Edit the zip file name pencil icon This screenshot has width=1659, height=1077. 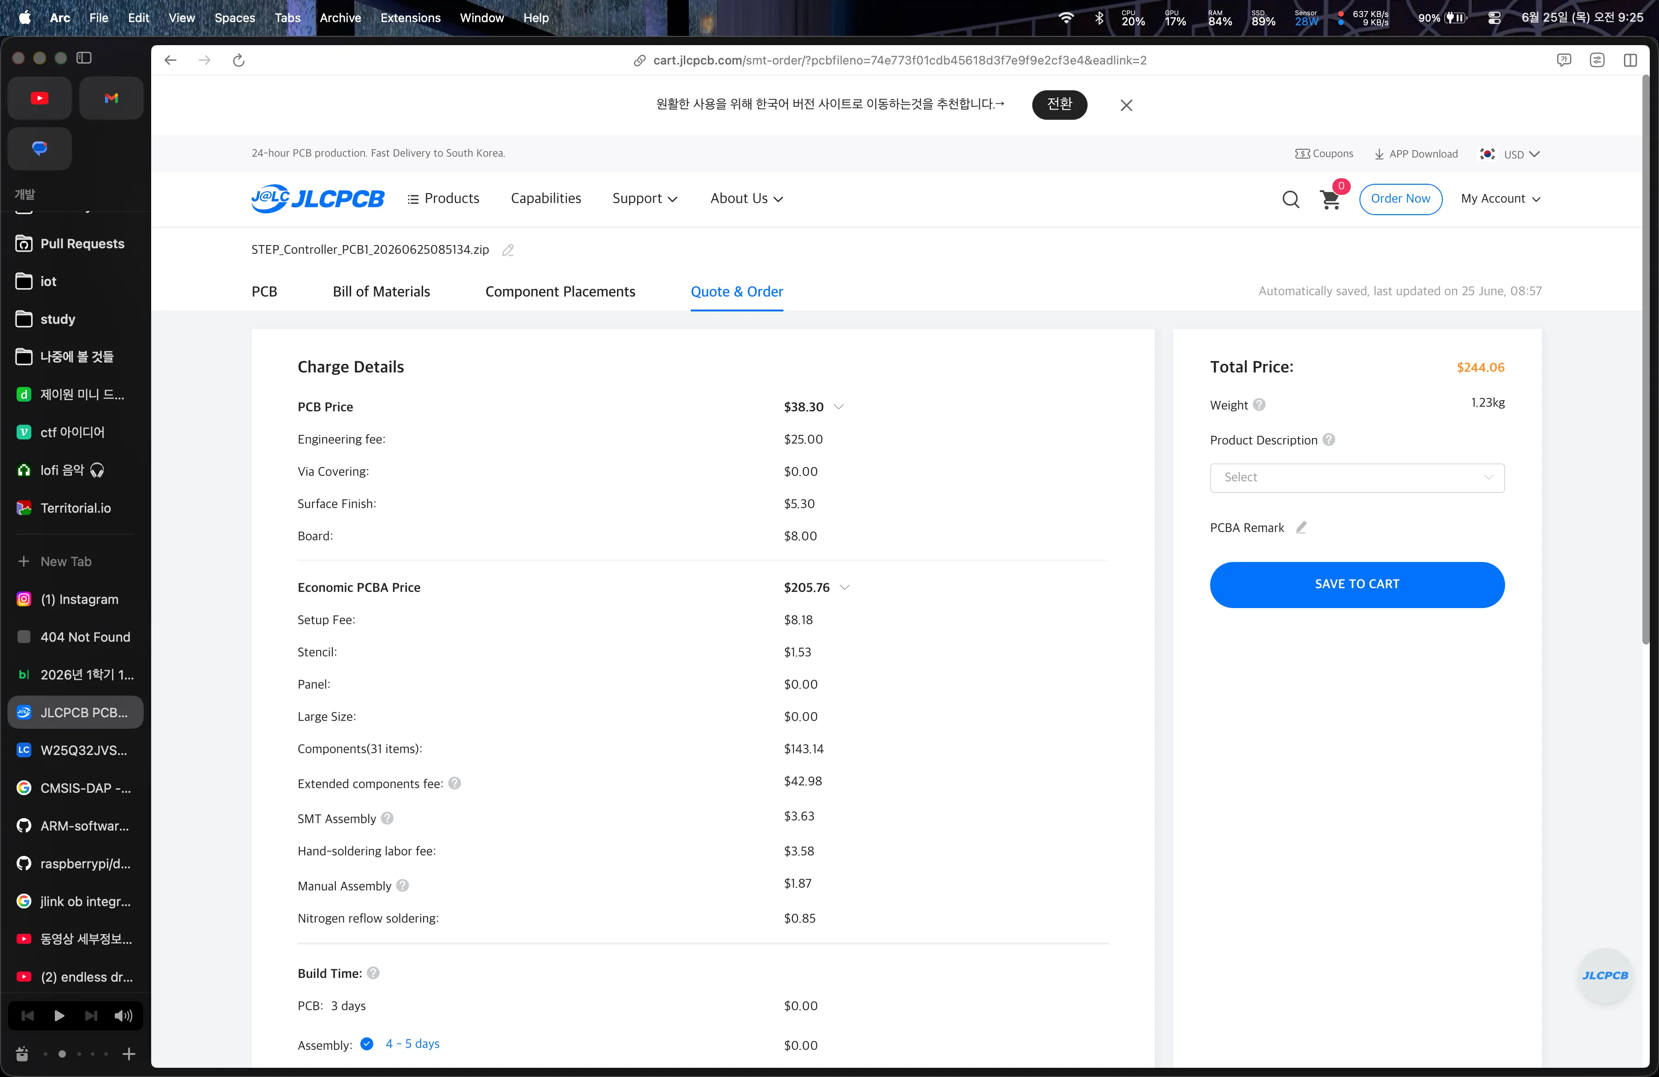508,250
